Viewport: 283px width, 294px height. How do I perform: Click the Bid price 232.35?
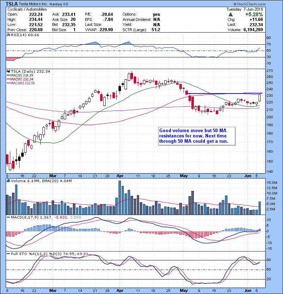tap(69, 24)
